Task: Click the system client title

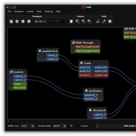Action: click(18, 72)
